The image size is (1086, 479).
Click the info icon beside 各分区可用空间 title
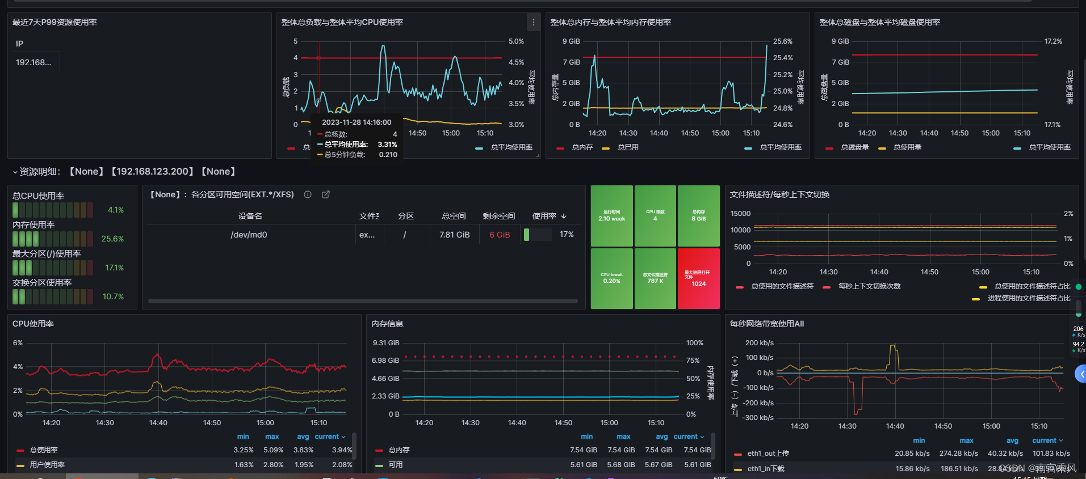pyautogui.click(x=308, y=194)
